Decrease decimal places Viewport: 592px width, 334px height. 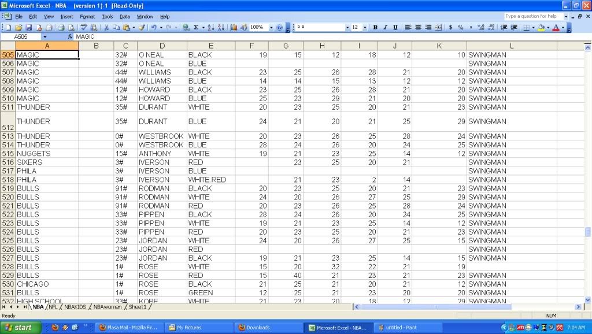tap(491, 28)
